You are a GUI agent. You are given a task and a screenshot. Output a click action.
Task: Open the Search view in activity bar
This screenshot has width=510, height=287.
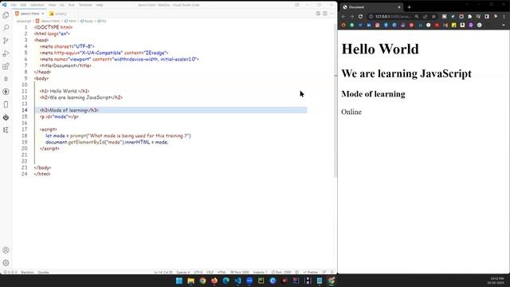(6, 28)
